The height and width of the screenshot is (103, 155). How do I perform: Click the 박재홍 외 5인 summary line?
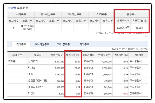[x=130, y=49]
